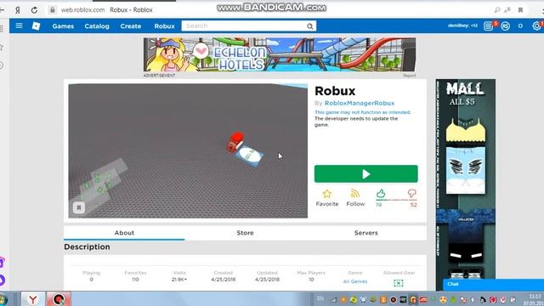Click the Robux game title

[335, 91]
